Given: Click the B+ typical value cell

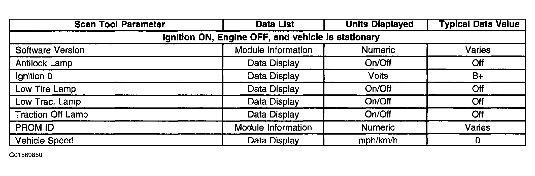Looking at the screenshot, I should pos(477,76).
